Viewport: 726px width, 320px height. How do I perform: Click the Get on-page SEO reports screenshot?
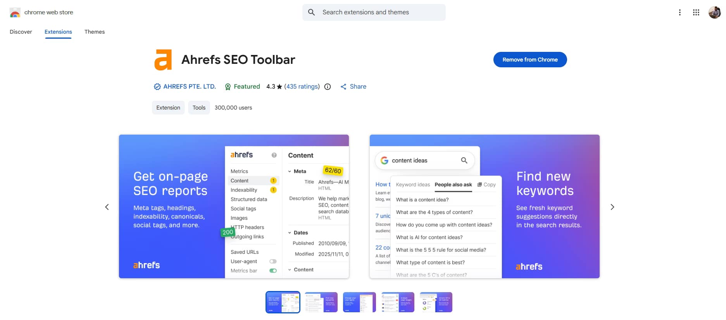[x=234, y=207]
